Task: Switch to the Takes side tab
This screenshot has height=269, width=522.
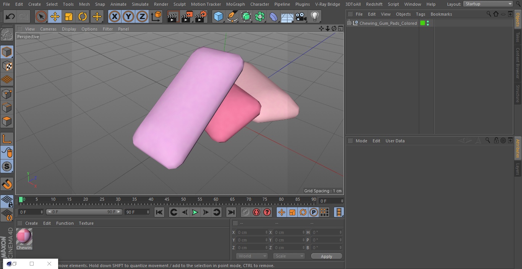Action: pyautogui.click(x=518, y=37)
